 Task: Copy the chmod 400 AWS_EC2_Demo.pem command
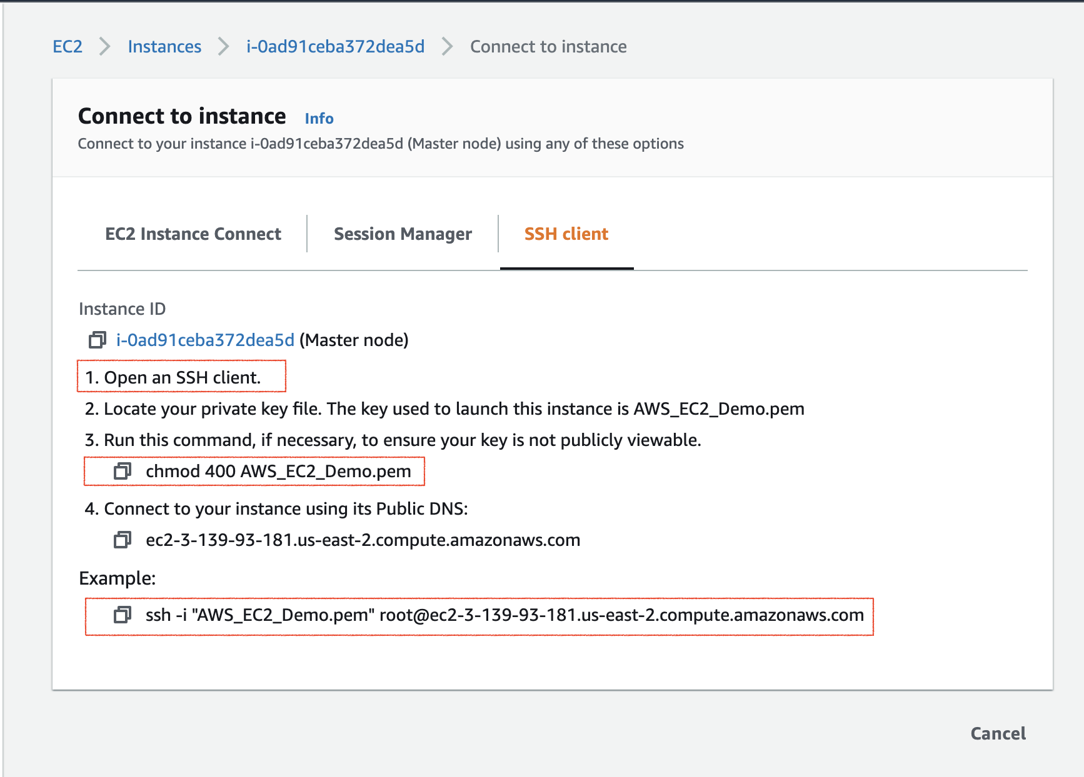123,471
